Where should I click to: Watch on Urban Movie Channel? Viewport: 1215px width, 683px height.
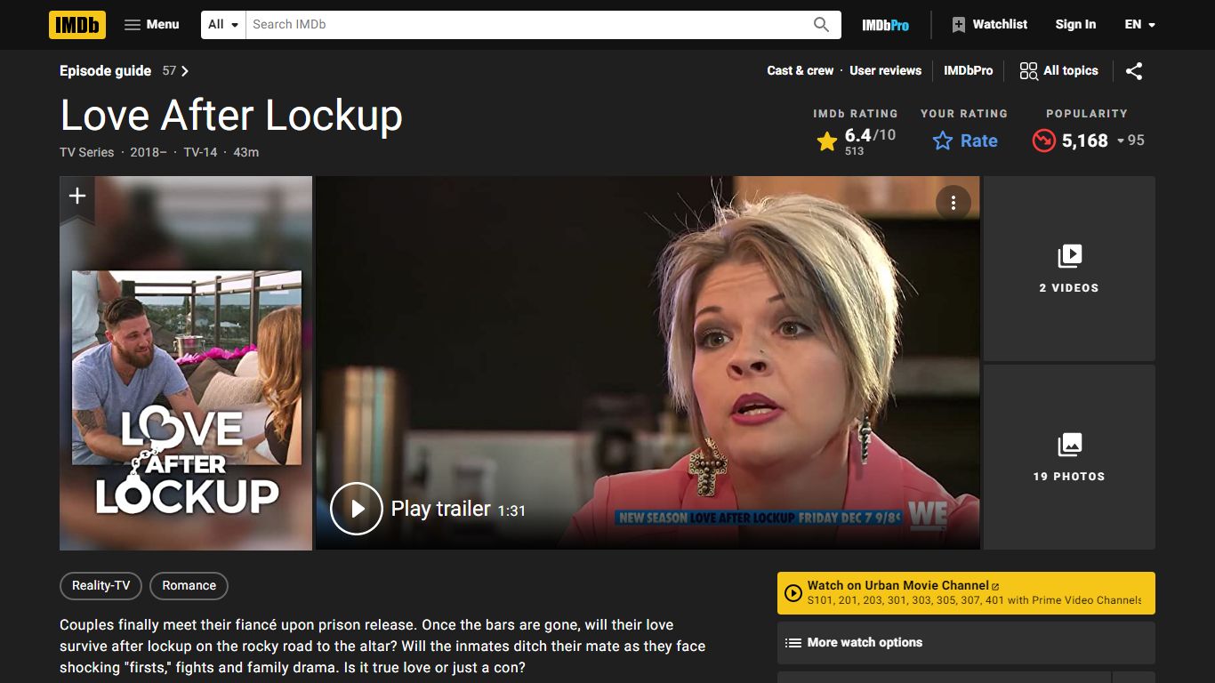tap(966, 593)
